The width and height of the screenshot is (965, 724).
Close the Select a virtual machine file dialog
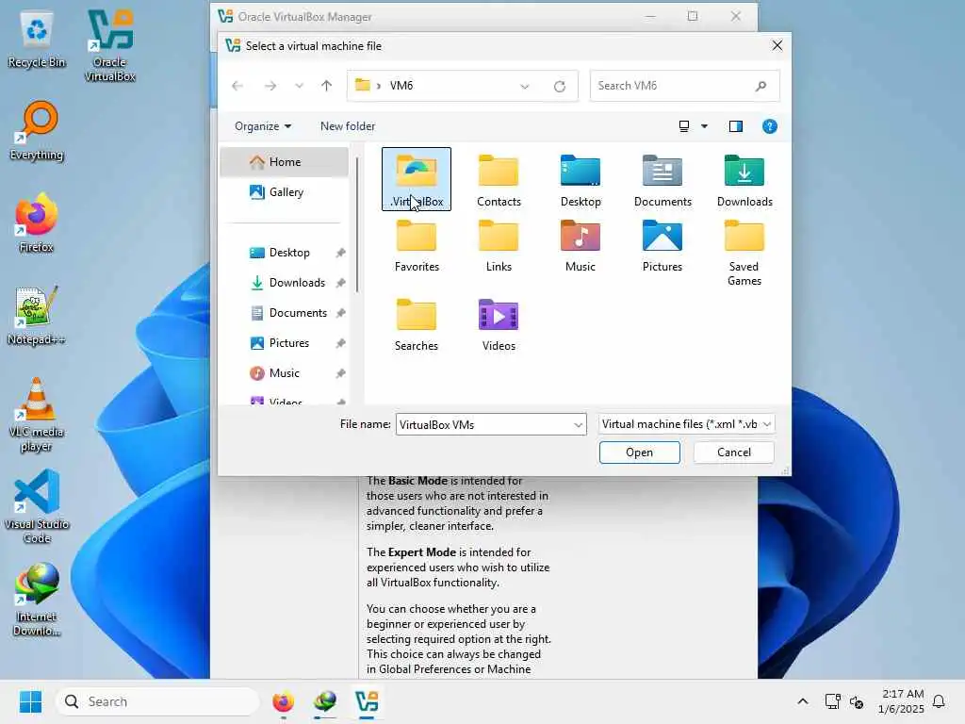[777, 45]
